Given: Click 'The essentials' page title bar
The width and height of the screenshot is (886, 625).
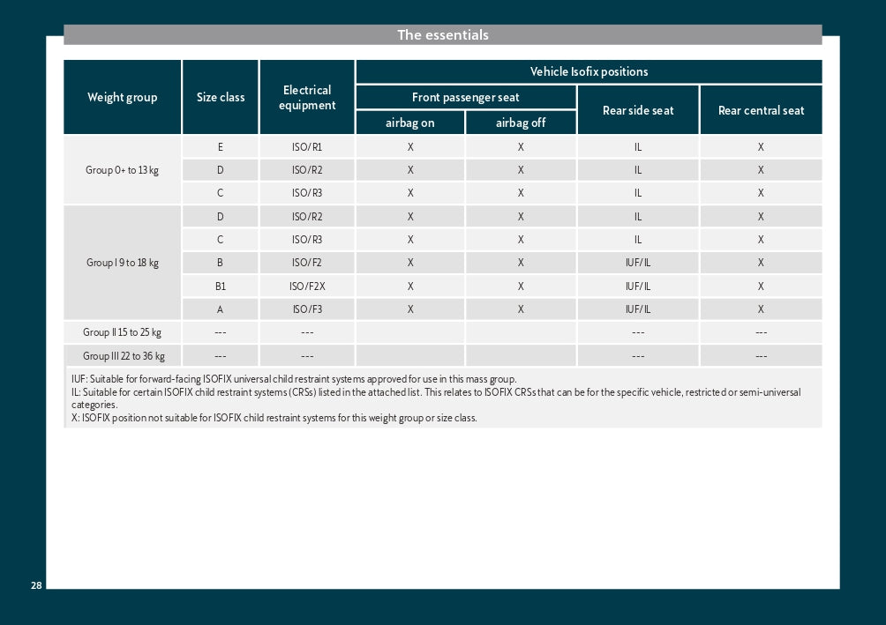Looking at the screenshot, I should [x=442, y=35].
